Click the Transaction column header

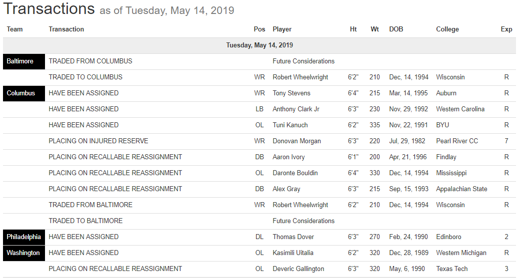(x=66, y=29)
